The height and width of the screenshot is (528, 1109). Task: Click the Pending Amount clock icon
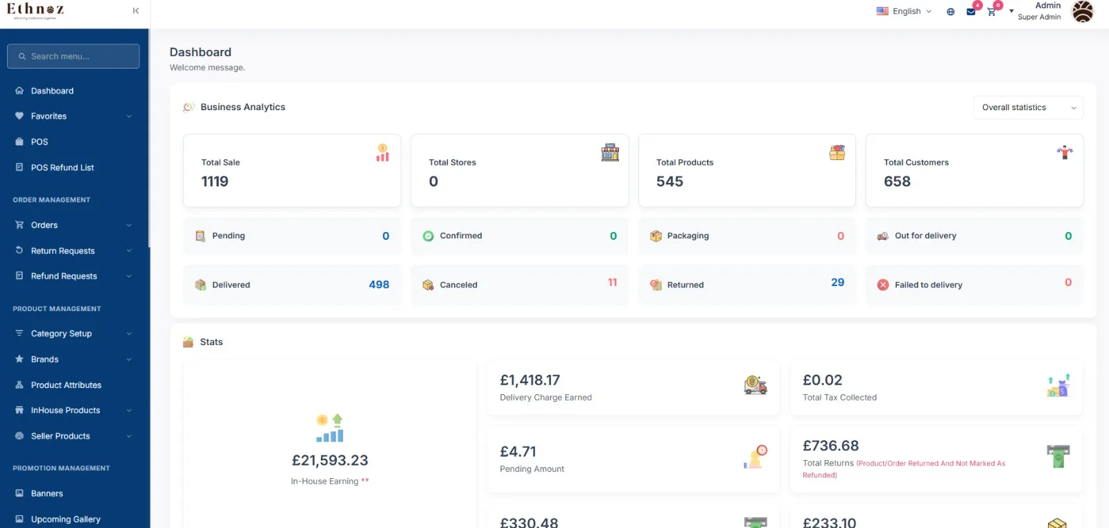[x=756, y=457]
